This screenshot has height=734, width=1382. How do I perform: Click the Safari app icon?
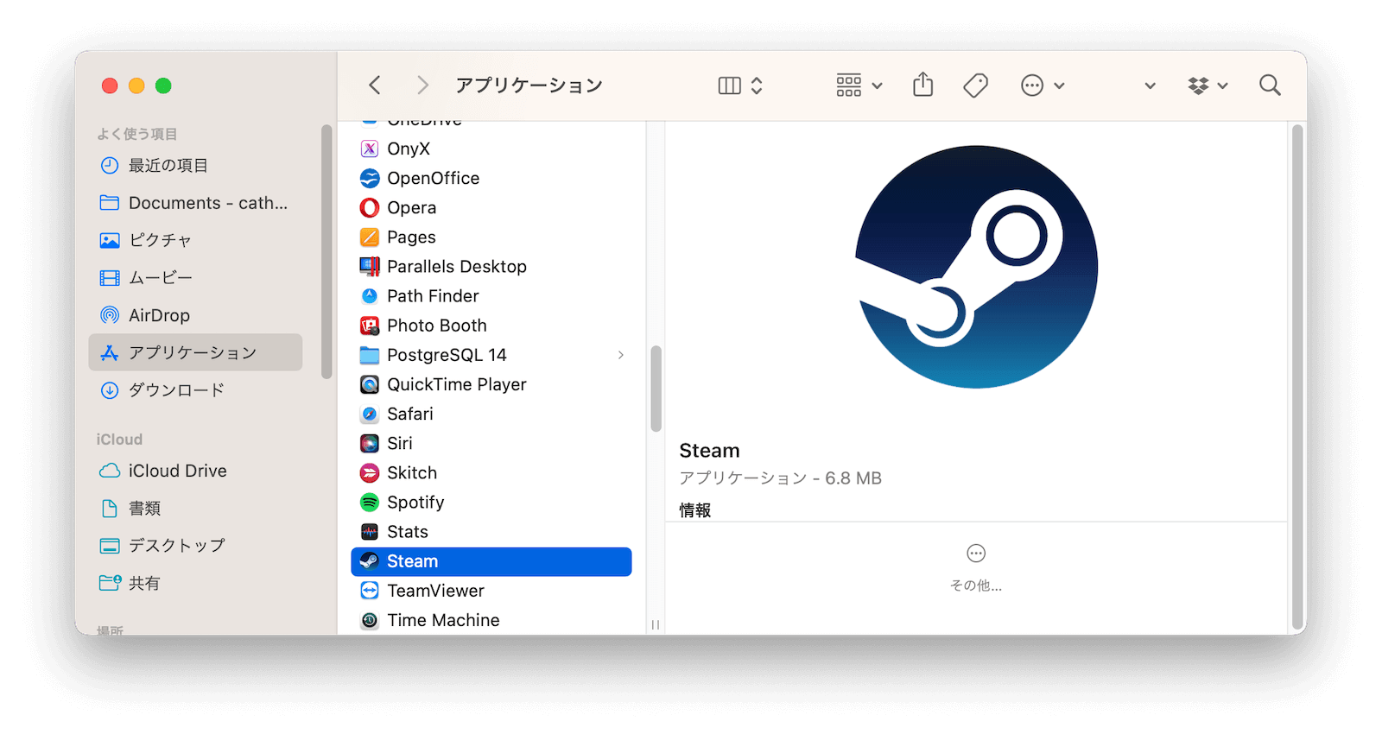pyautogui.click(x=370, y=414)
